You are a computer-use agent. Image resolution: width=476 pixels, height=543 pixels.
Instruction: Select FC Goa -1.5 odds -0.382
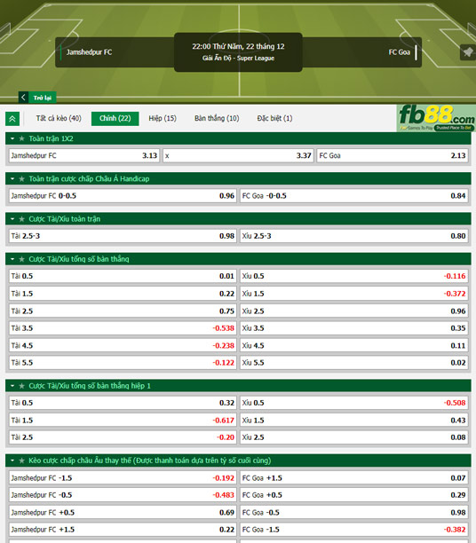tap(354, 530)
